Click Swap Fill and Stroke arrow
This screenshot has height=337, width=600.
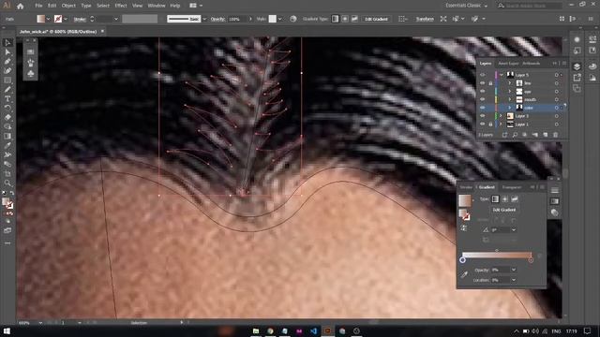[12, 194]
